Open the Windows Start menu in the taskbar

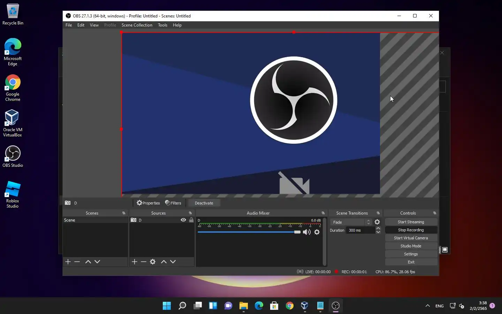167,306
